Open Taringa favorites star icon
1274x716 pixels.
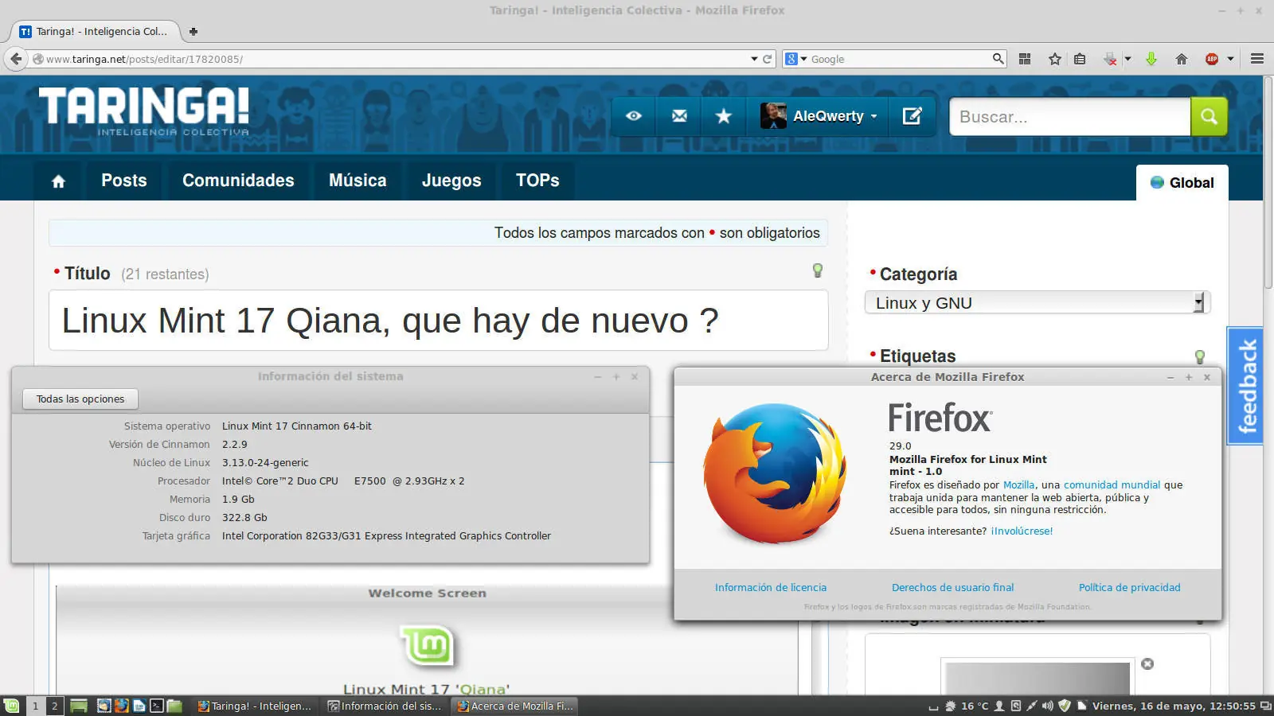[x=724, y=116]
